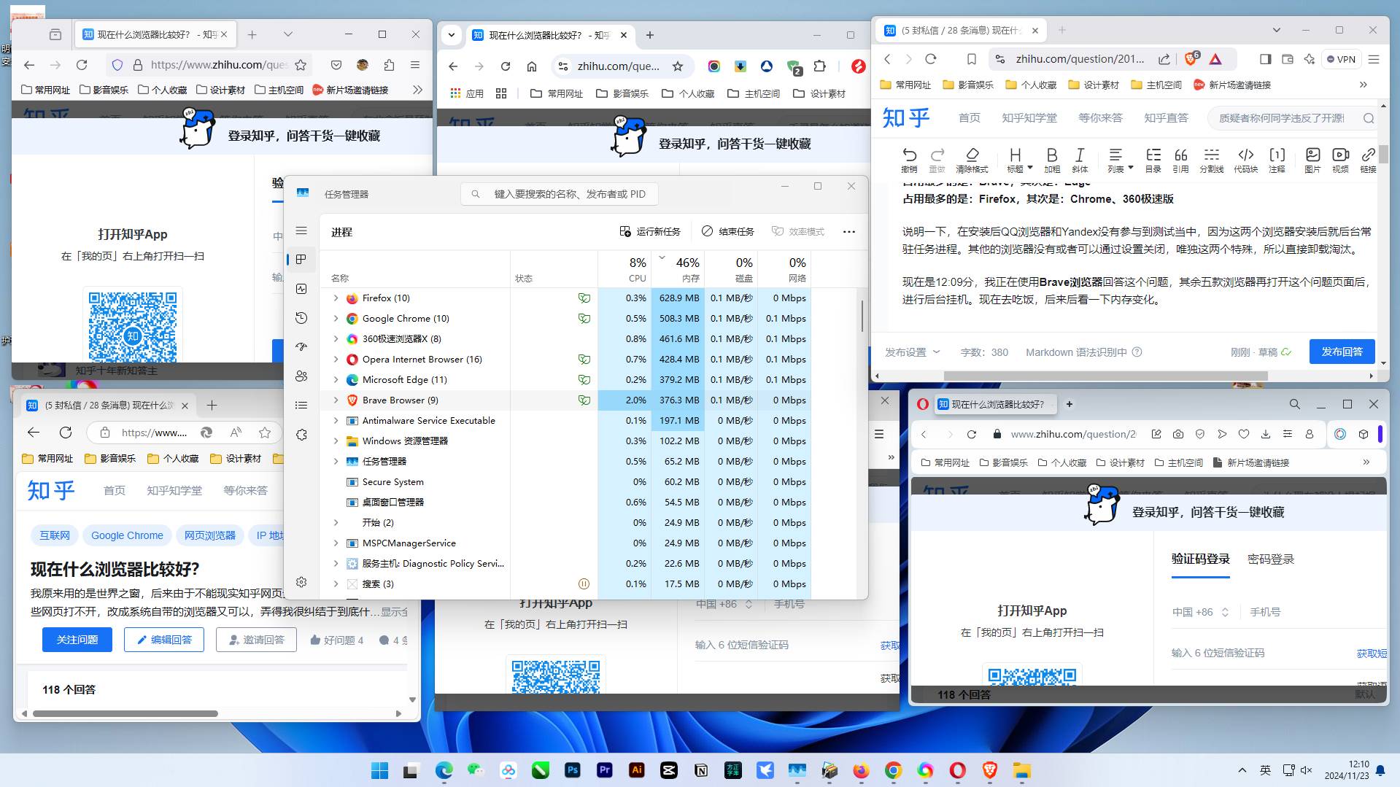
Task: Expand Brave Browser (9) process group
Action: (336, 400)
